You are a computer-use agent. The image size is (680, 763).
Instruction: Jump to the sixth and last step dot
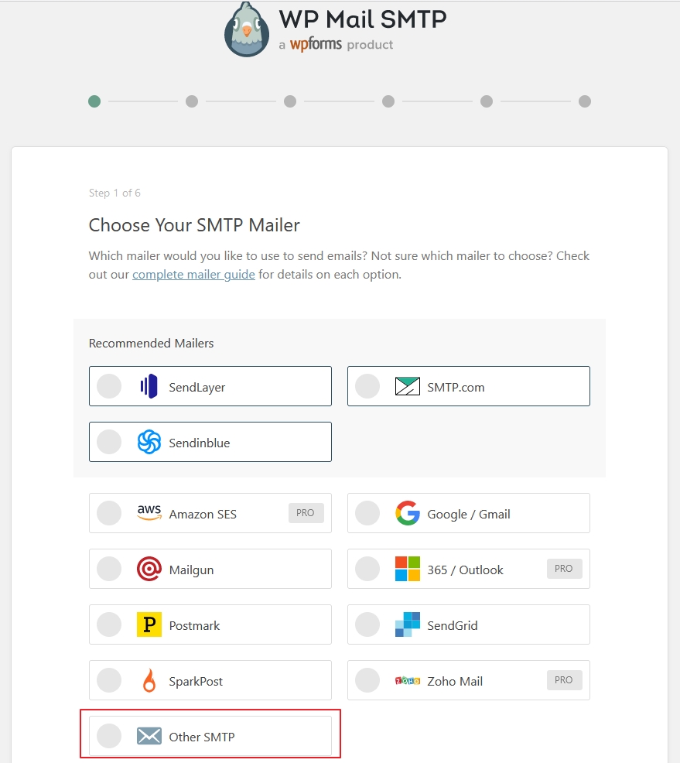(585, 101)
